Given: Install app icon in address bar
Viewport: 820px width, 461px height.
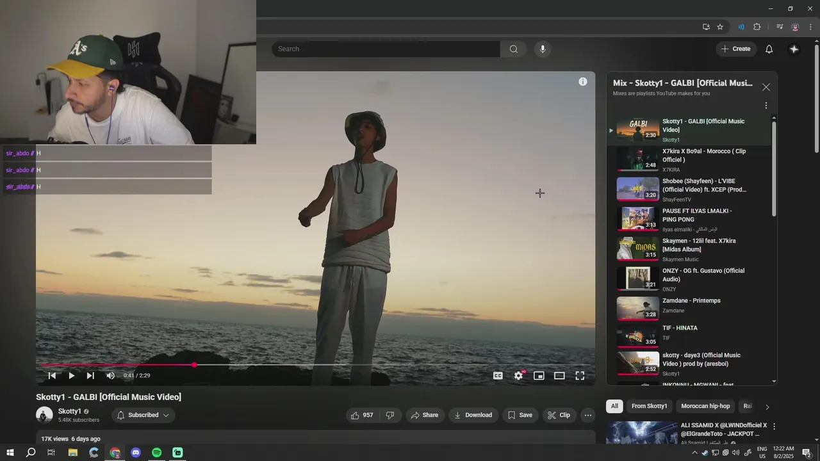Looking at the screenshot, I should point(706,27).
